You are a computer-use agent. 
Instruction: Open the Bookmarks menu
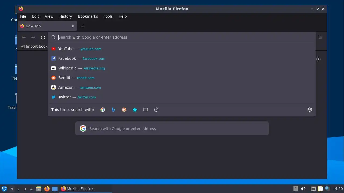point(88,16)
